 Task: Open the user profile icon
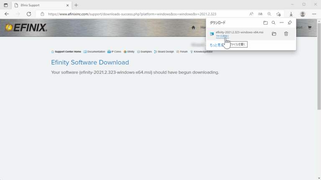[x=303, y=14]
